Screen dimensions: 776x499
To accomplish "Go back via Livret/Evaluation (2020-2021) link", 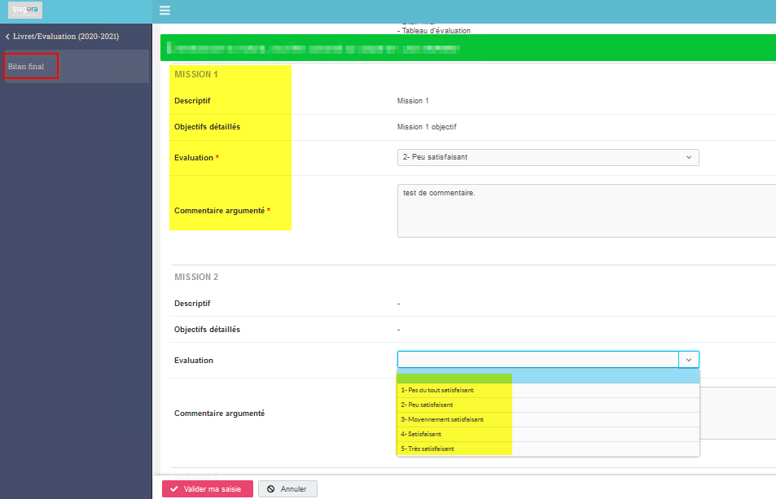I will pyautogui.click(x=62, y=37).
